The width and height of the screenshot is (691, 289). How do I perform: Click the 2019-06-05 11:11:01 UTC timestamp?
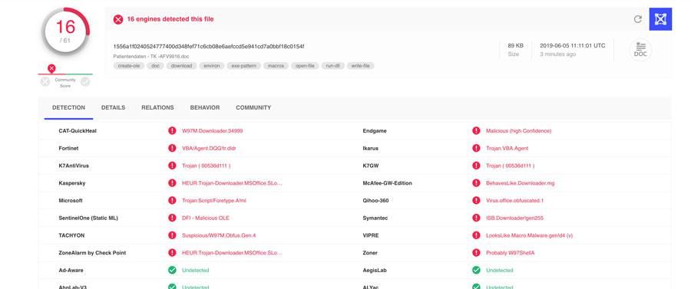[573, 45]
